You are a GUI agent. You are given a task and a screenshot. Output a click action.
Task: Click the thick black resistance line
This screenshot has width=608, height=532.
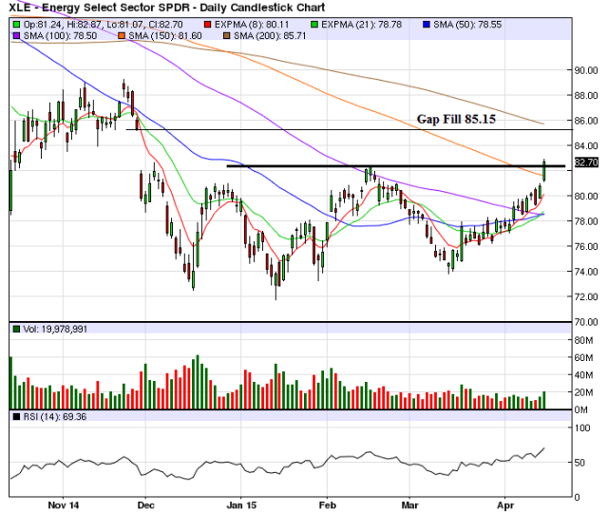click(x=380, y=166)
